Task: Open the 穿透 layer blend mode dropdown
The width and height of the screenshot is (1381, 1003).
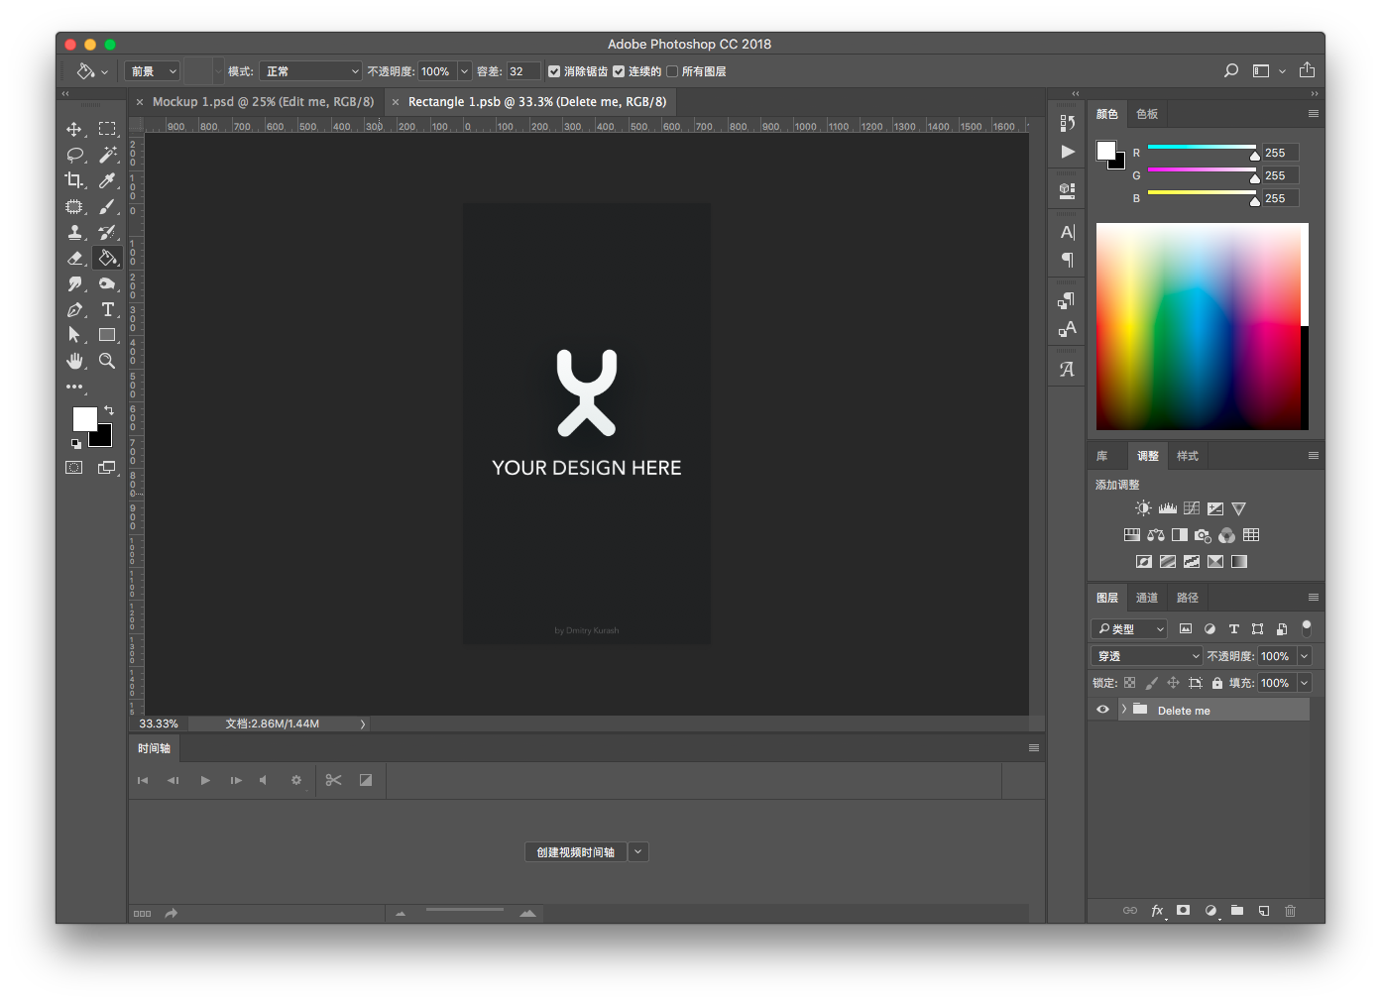Action: pos(1147,656)
